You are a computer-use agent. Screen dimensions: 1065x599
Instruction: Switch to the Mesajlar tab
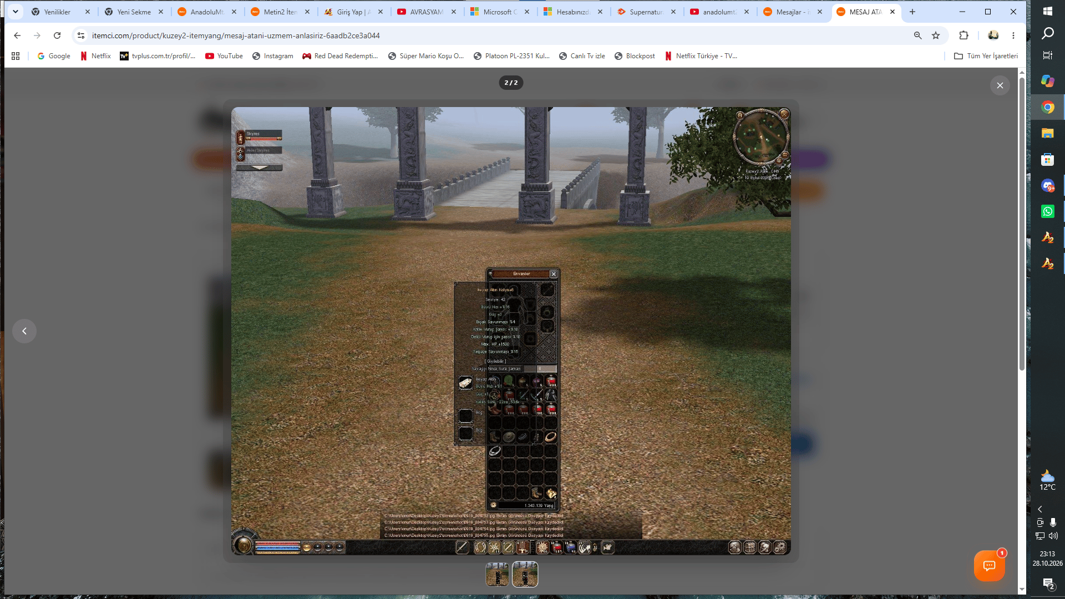(792, 12)
